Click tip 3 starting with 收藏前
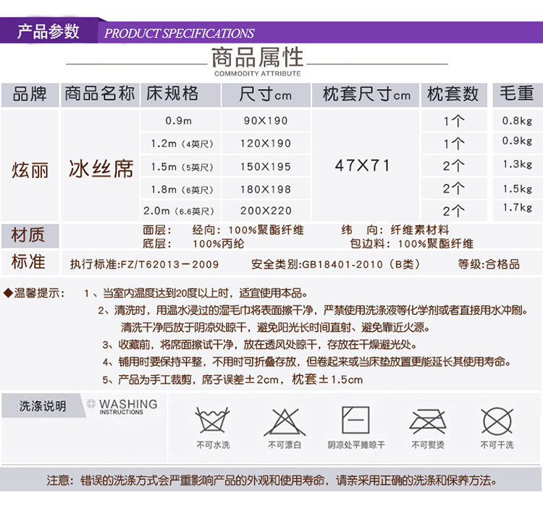Viewport: 543px width, 514px height. pos(260,345)
